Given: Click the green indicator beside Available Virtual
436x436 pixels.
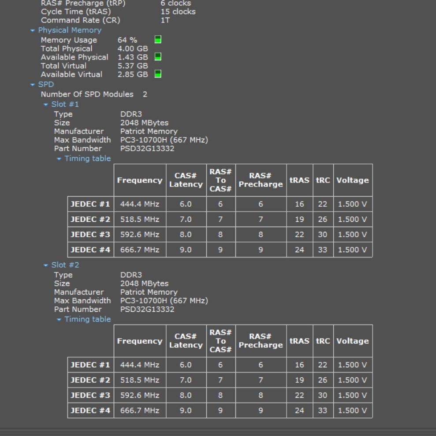Looking at the screenshot, I should (158, 74).
